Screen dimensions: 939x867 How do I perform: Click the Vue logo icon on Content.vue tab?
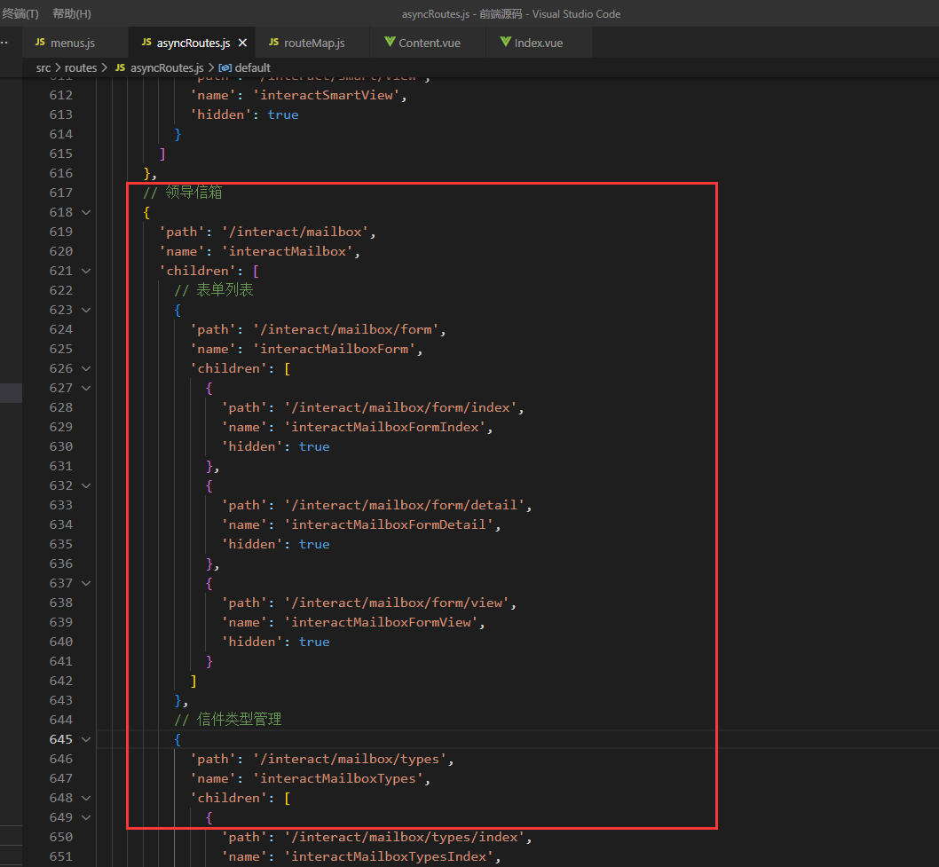389,43
